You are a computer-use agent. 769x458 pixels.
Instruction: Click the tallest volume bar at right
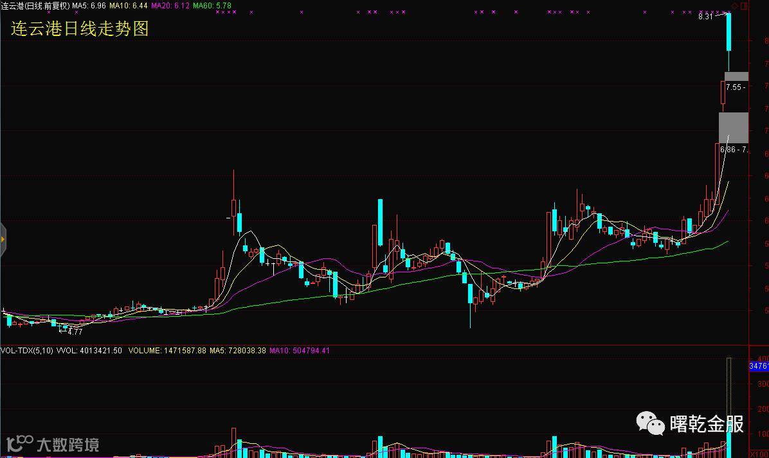coord(728,407)
